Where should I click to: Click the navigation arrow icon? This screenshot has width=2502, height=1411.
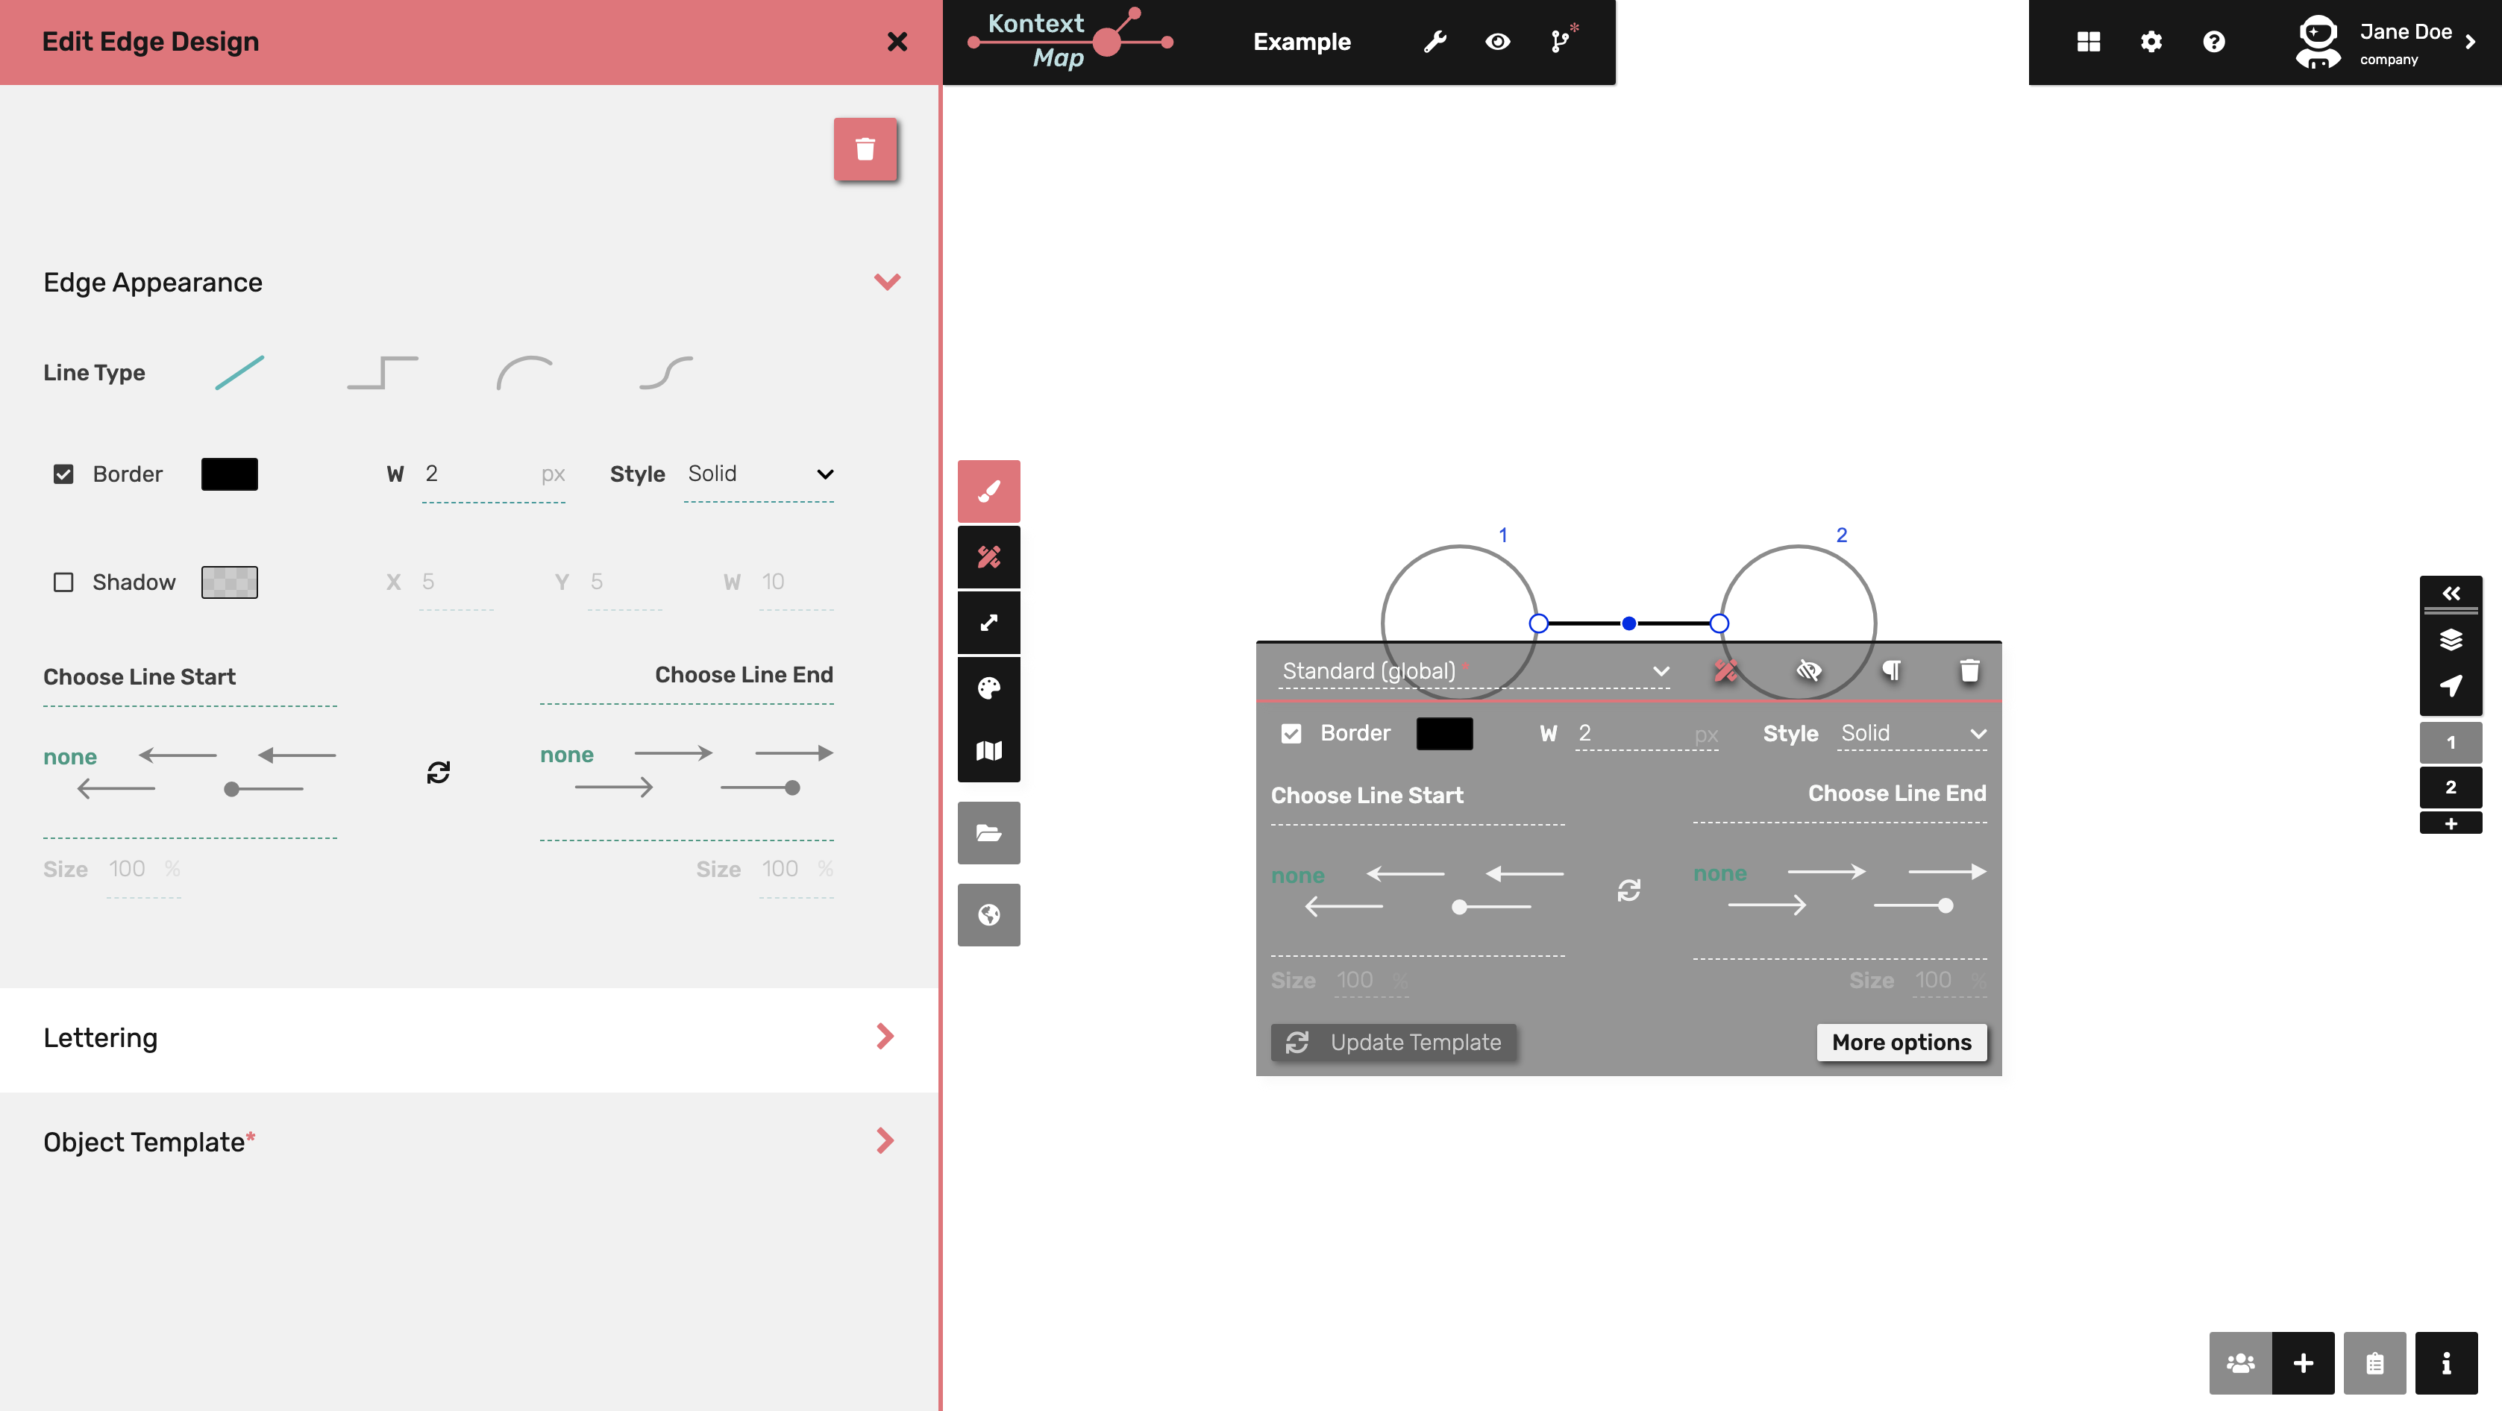[x=2451, y=685]
